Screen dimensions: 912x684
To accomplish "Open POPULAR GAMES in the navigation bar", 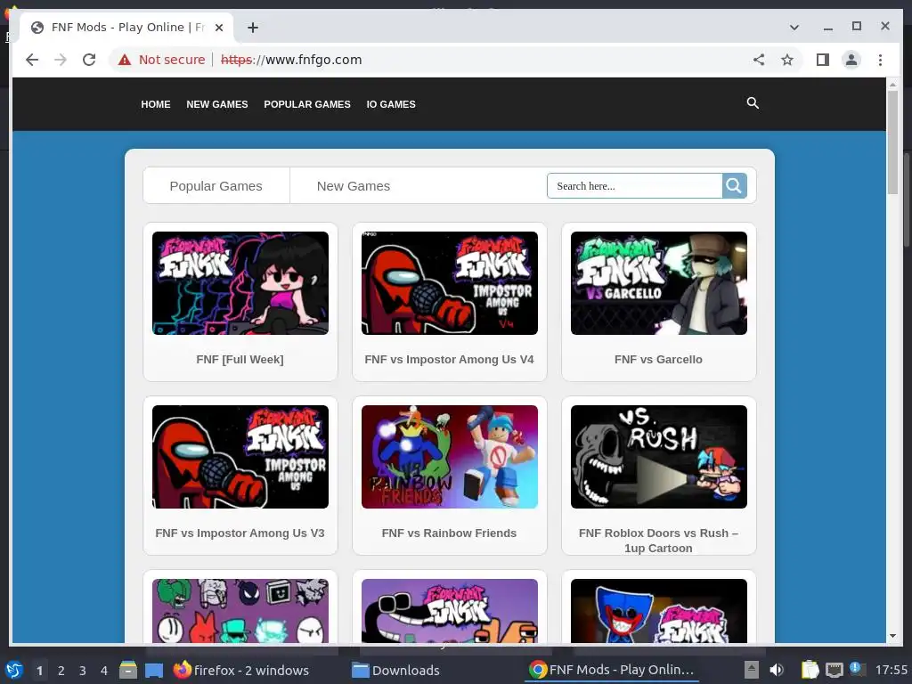I will (x=307, y=104).
